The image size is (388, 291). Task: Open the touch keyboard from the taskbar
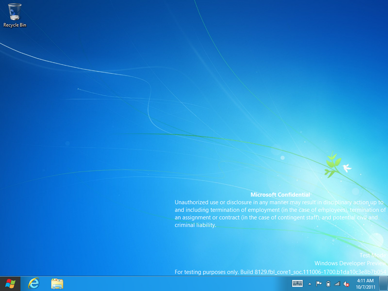point(297,284)
